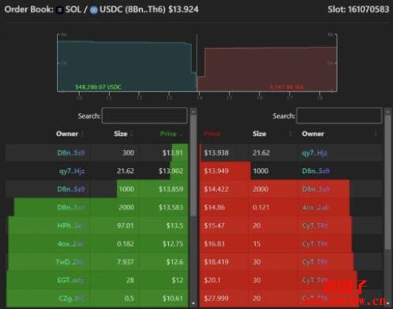The image size is (393, 309).
Task: Open owner D8n on $13.583 bid row
Action: tap(71, 207)
